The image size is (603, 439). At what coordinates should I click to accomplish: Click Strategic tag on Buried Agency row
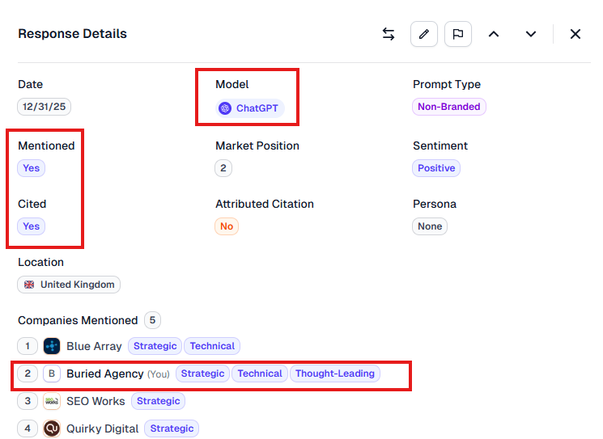202,374
